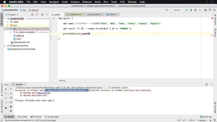The image size is (217, 122).
Task: Toggle the 1: Project side tab
Action: click(2, 19)
